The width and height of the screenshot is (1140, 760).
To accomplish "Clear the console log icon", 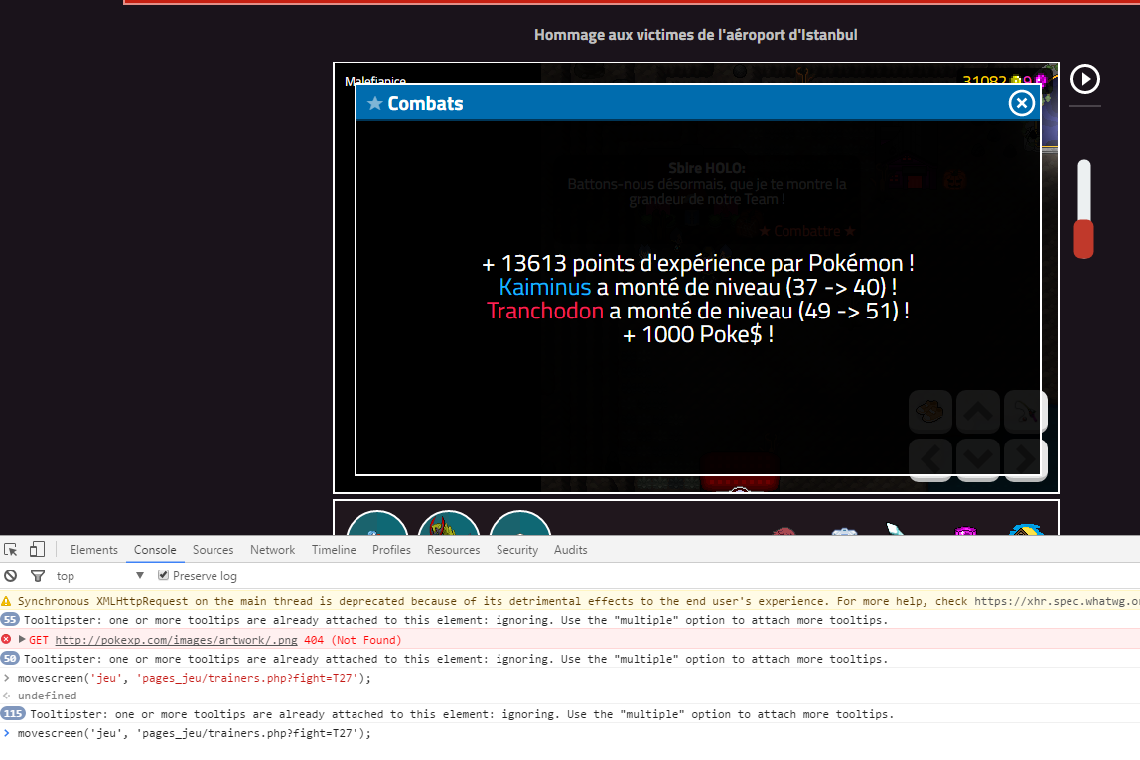I will pos(10,576).
